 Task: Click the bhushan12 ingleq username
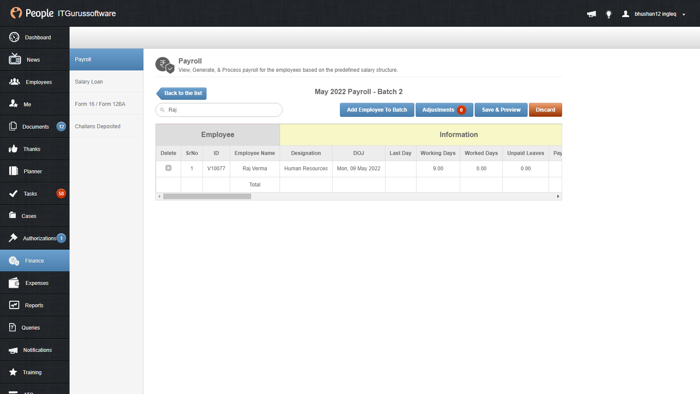coord(655,14)
